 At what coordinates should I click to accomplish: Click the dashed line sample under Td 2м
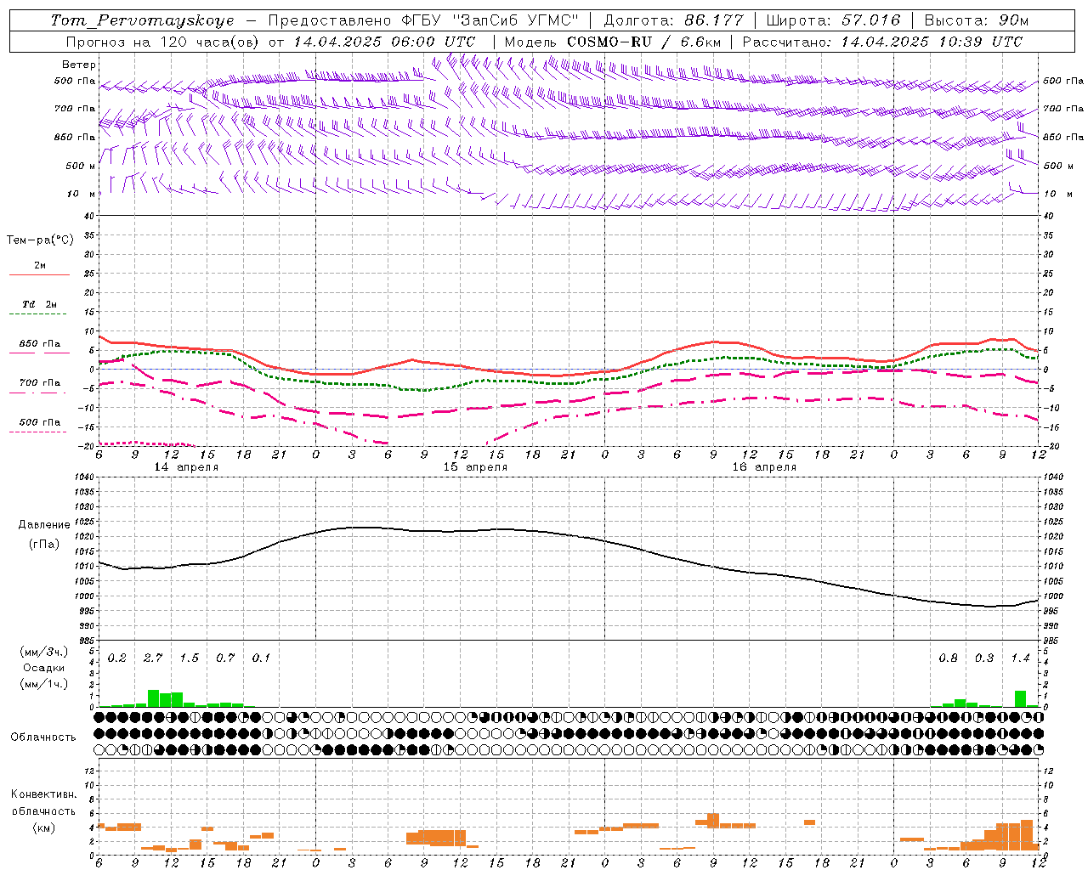[x=37, y=314]
